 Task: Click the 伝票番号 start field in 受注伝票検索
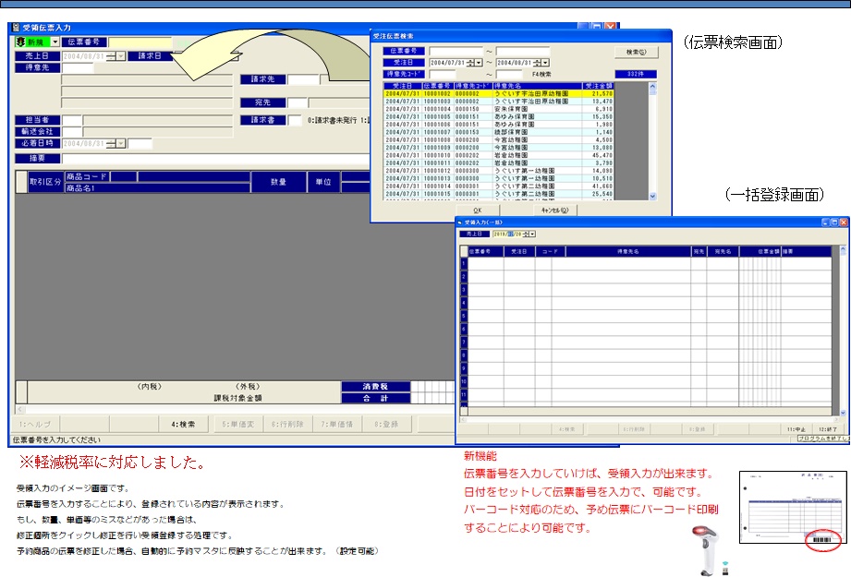[x=456, y=51]
